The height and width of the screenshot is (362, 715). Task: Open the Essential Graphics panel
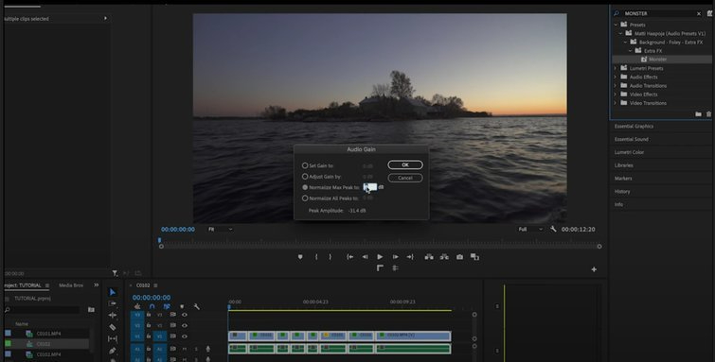(x=634, y=126)
